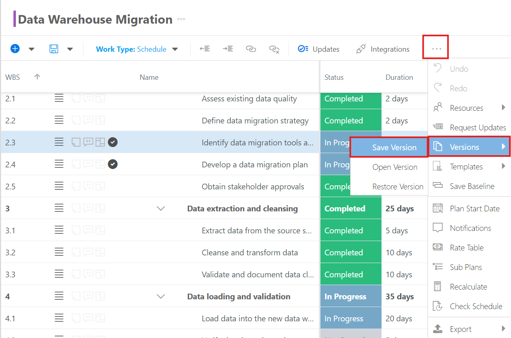Open the row menu icon for WBS 2.1

[x=59, y=98]
